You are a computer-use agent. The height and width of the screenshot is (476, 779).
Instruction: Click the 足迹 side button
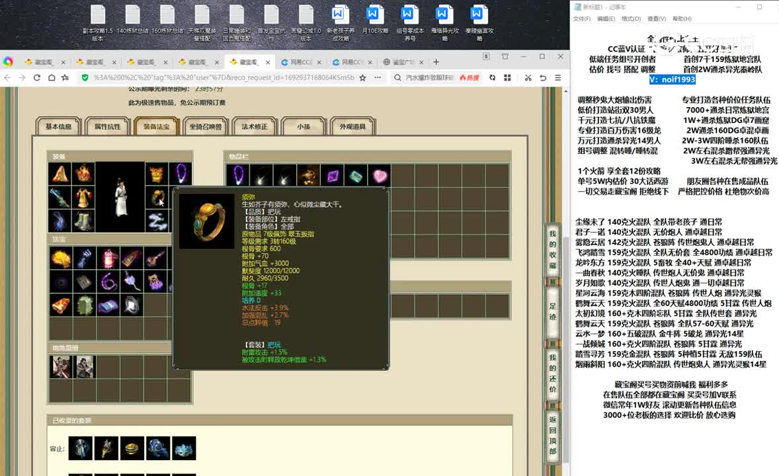click(552, 311)
